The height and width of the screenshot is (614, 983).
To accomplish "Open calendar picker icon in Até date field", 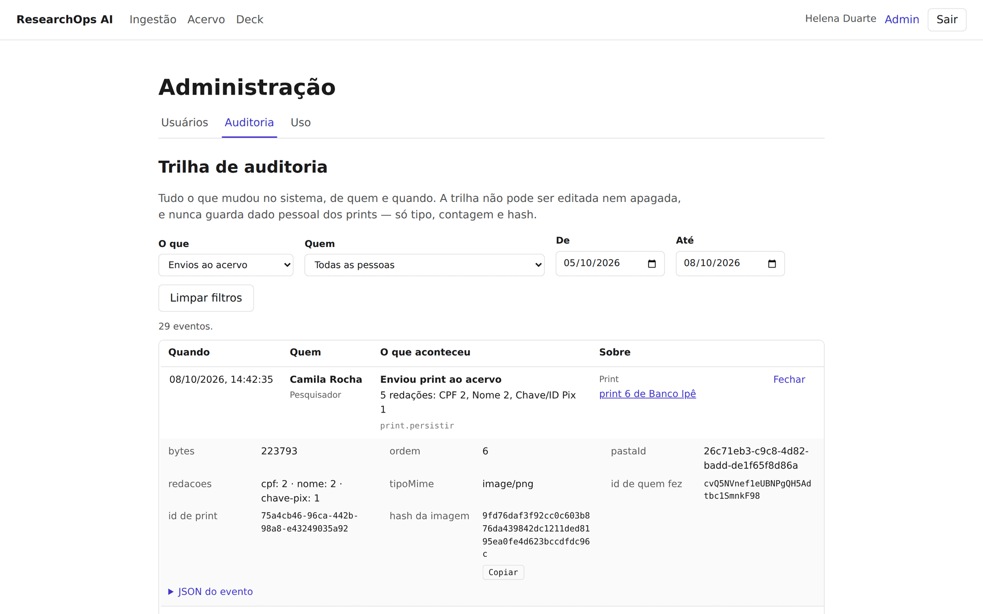I will click(x=771, y=264).
